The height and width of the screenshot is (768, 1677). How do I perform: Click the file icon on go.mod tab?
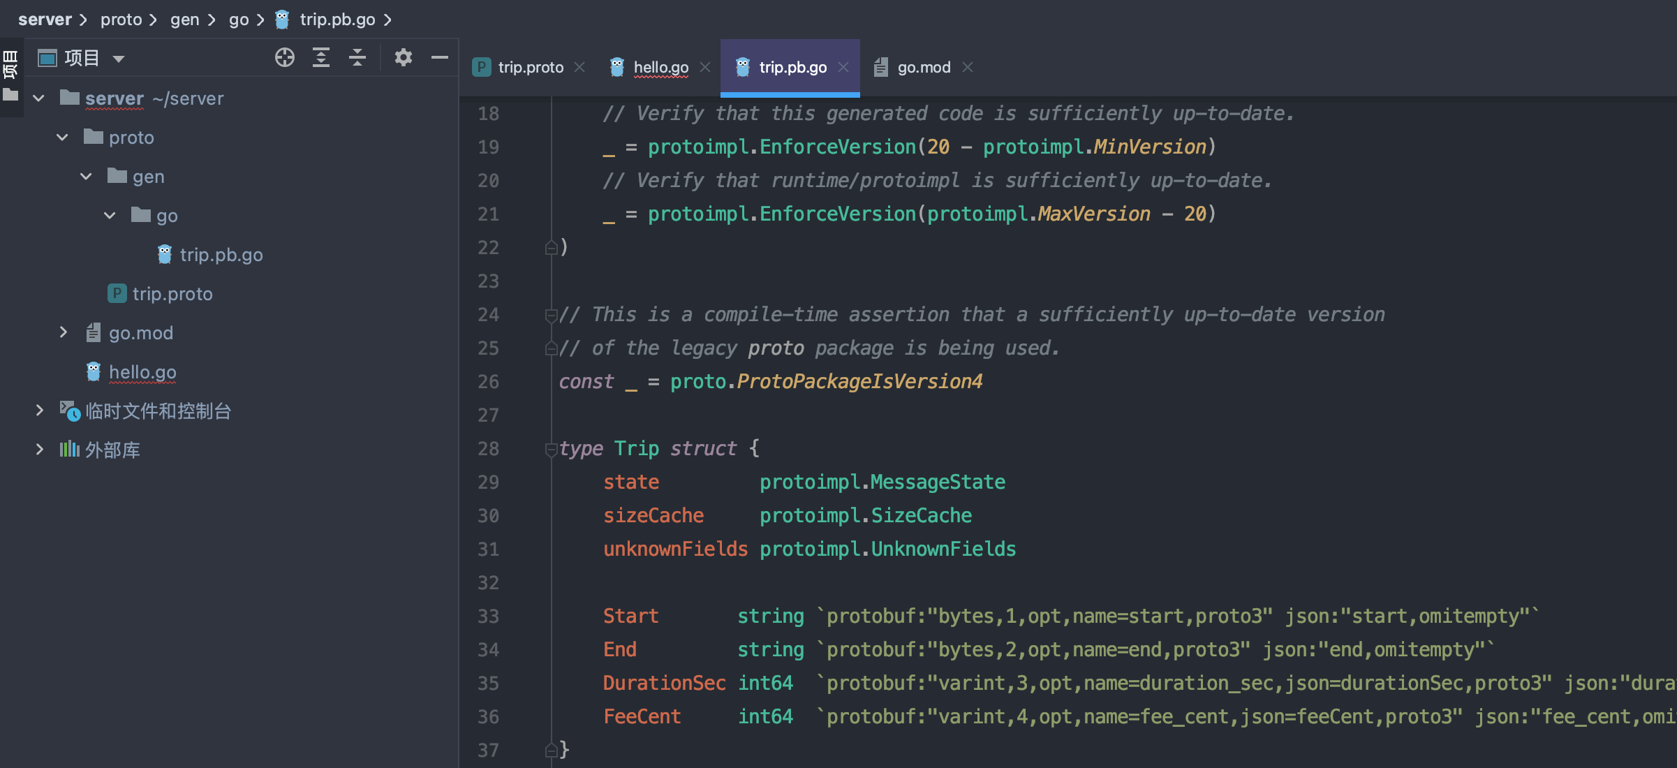[881, 67]
